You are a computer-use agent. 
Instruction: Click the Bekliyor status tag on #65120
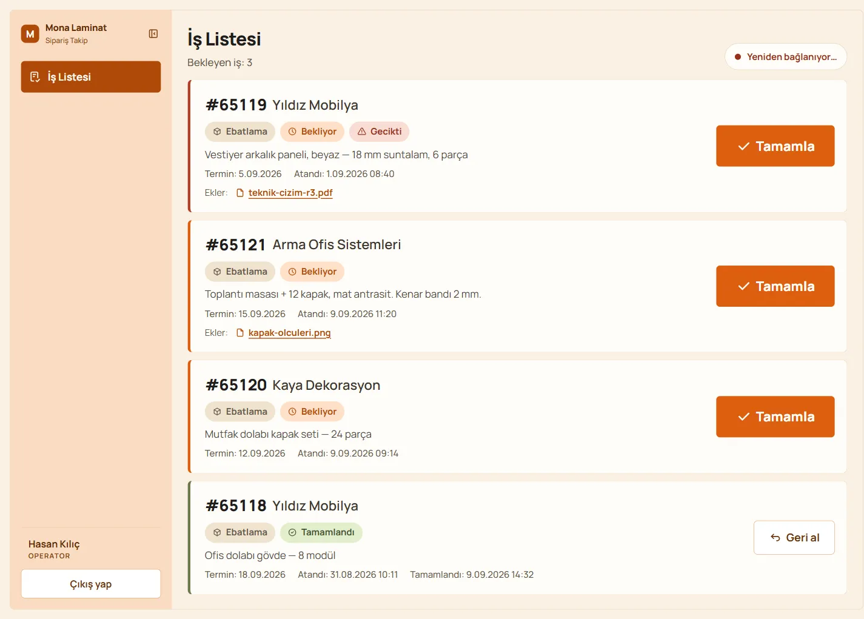312,412
